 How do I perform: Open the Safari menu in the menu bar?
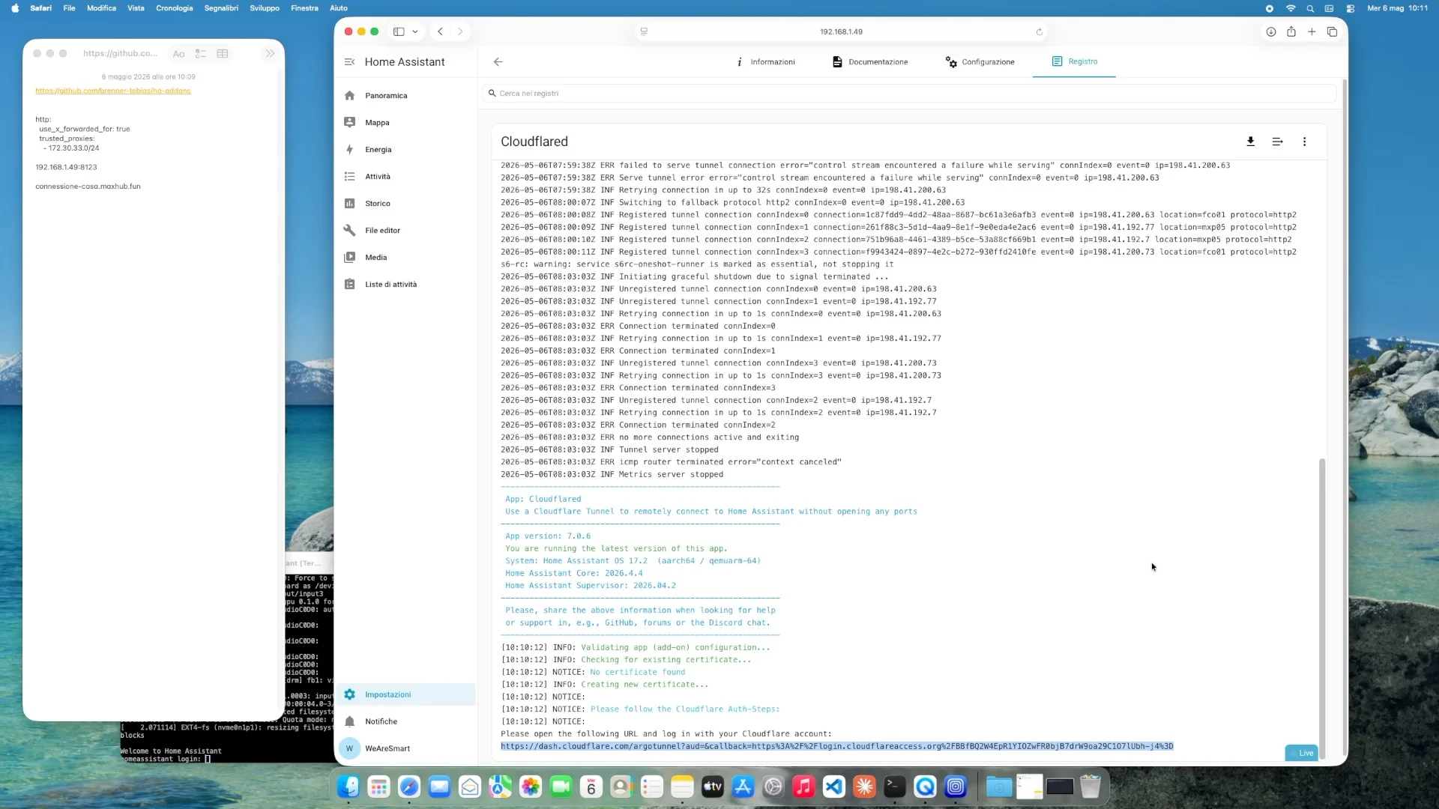coord(40,8)
